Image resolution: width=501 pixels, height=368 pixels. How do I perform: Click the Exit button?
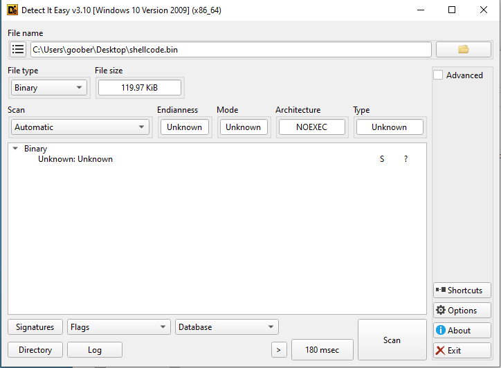462,351
